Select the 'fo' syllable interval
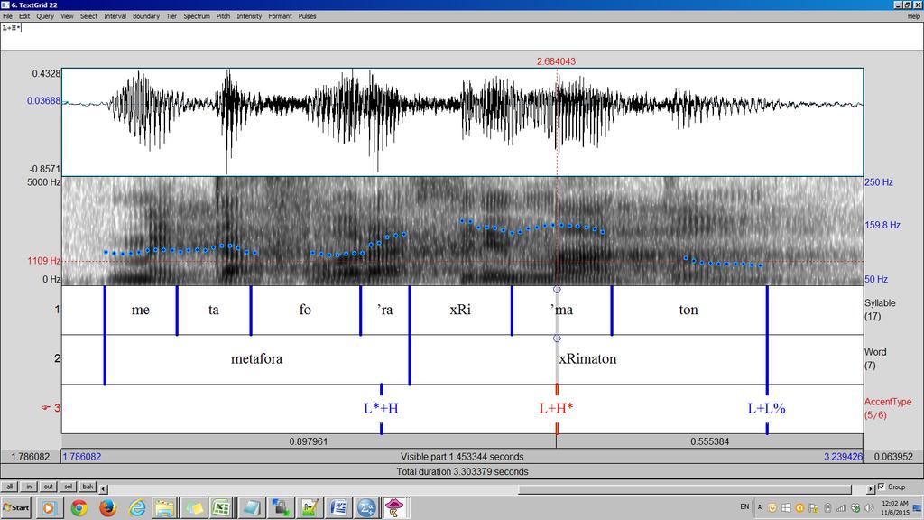Image resolution: width=924 pixels, height=520 pixels. (x=305, y=311)
